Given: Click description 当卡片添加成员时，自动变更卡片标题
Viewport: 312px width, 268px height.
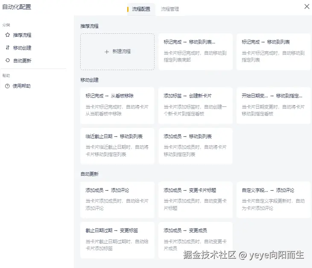Looking at the screenshot, I should [195, 205].
